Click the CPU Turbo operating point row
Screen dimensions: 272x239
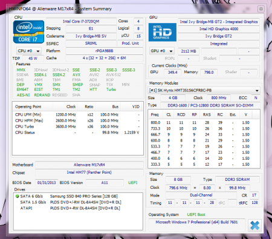(x=77, y=126)
